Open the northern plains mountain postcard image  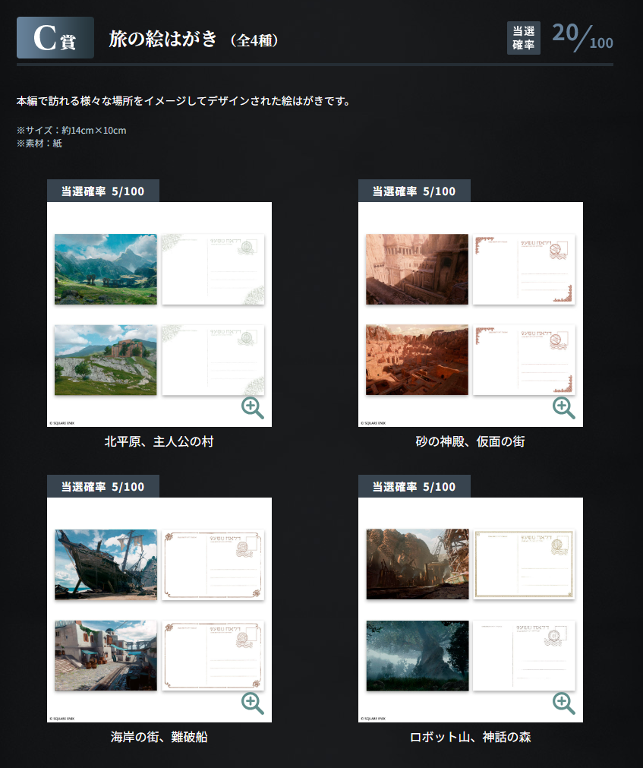106,270
